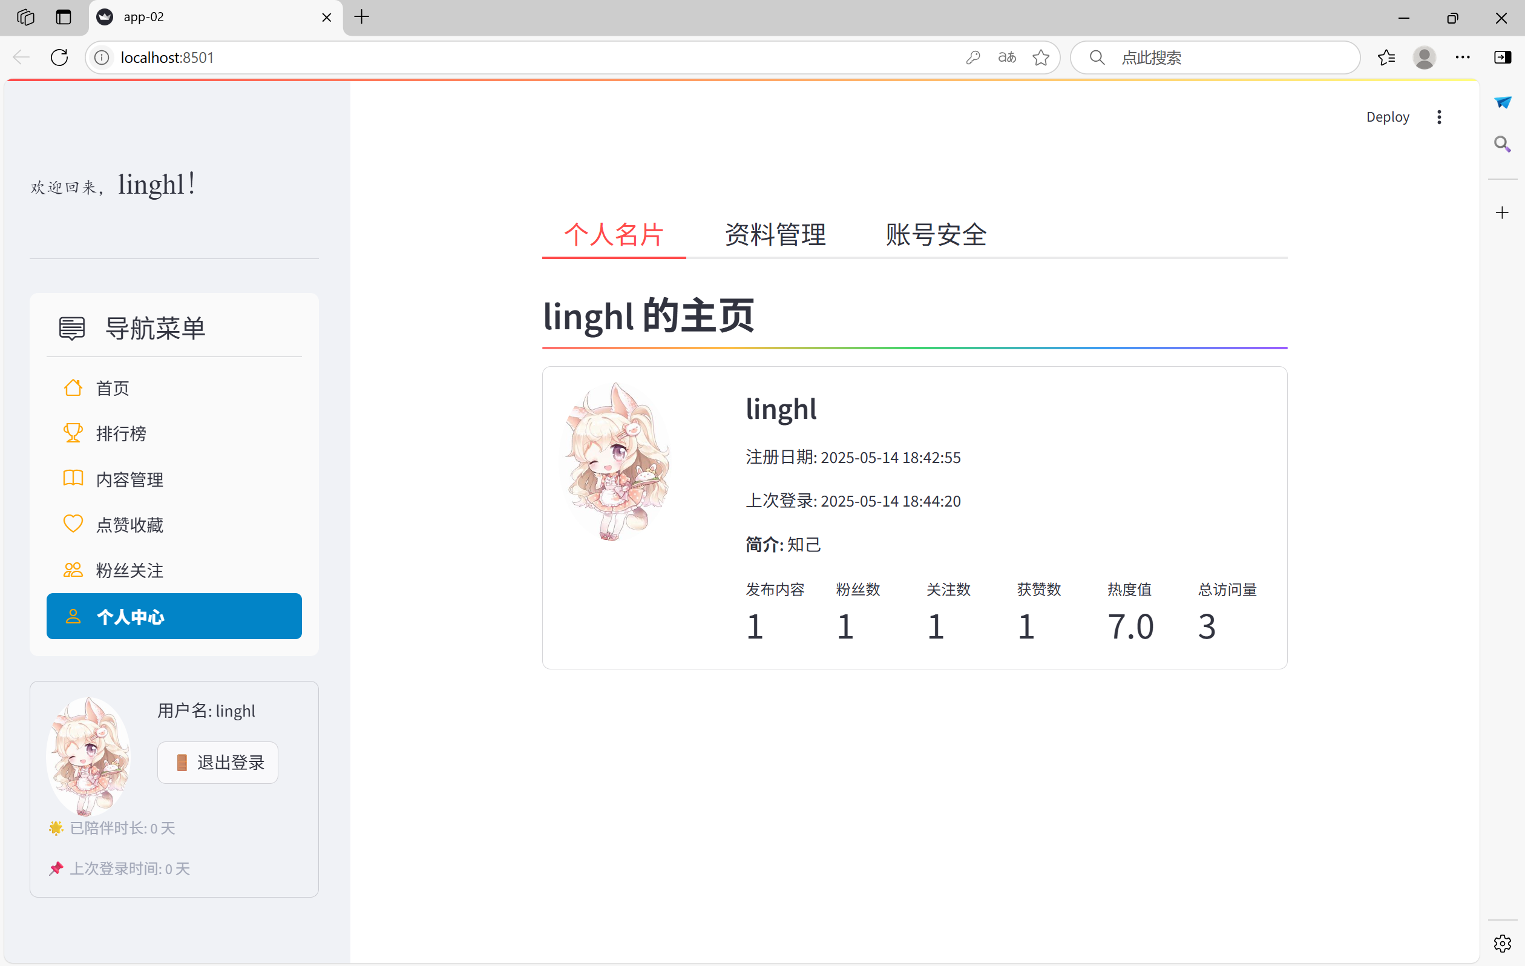
Task: Open the browser translate icon
Action: (1007, 57)
